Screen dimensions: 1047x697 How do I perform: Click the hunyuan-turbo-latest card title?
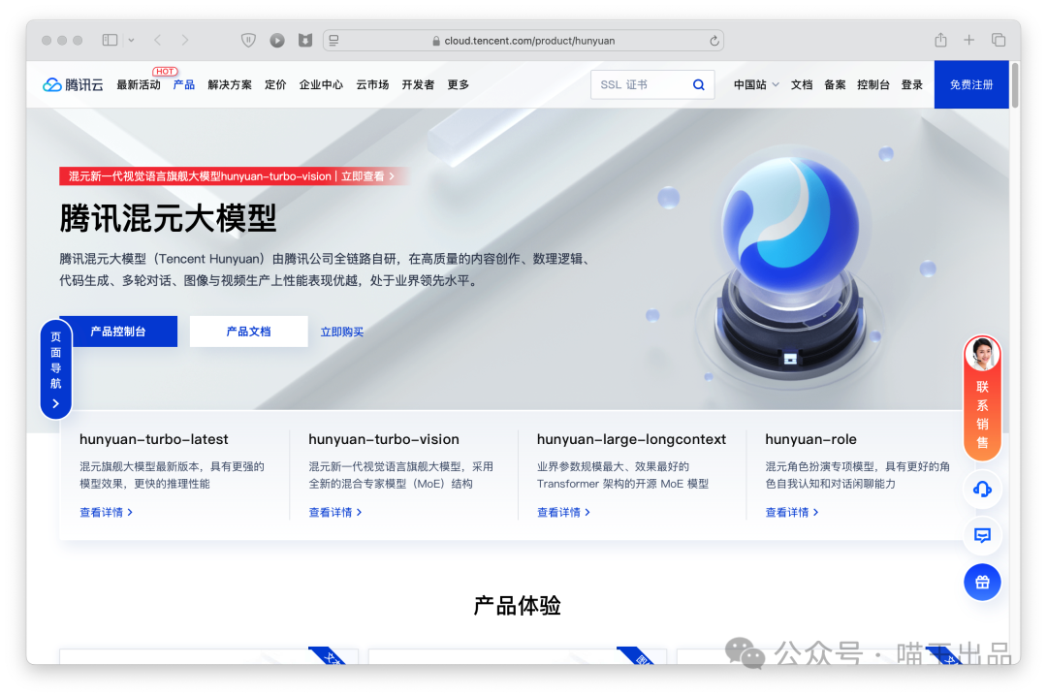click(153, 439)
